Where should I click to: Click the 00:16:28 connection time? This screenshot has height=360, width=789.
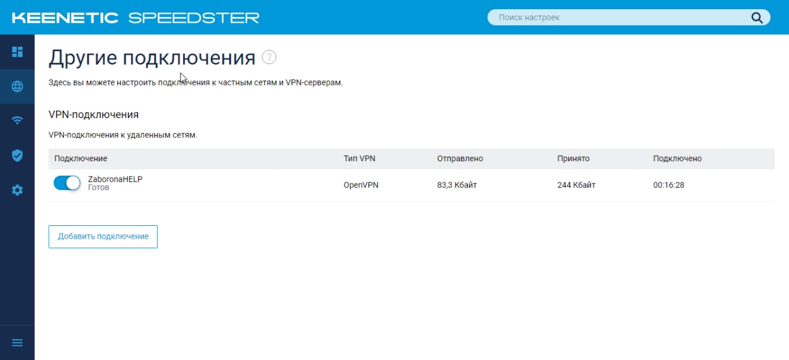coord(669,185)
